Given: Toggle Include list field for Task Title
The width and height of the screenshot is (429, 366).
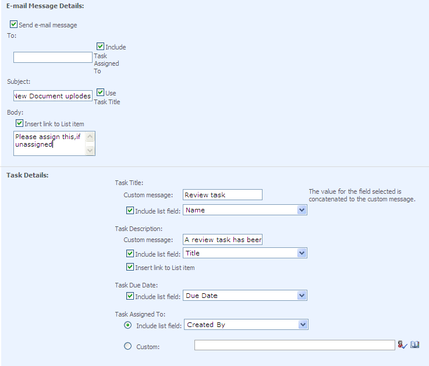Looking at the screenshot, I should 130,210.
